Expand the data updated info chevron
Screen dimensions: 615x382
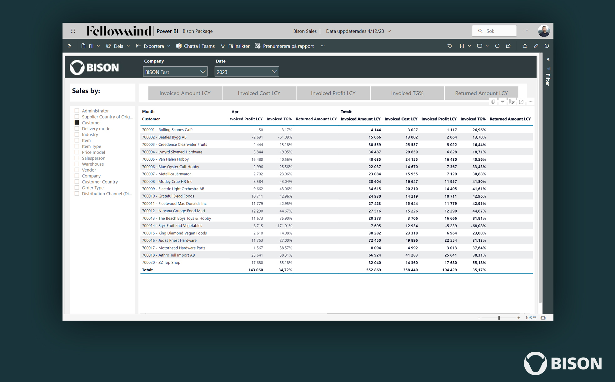pos(389,31)
